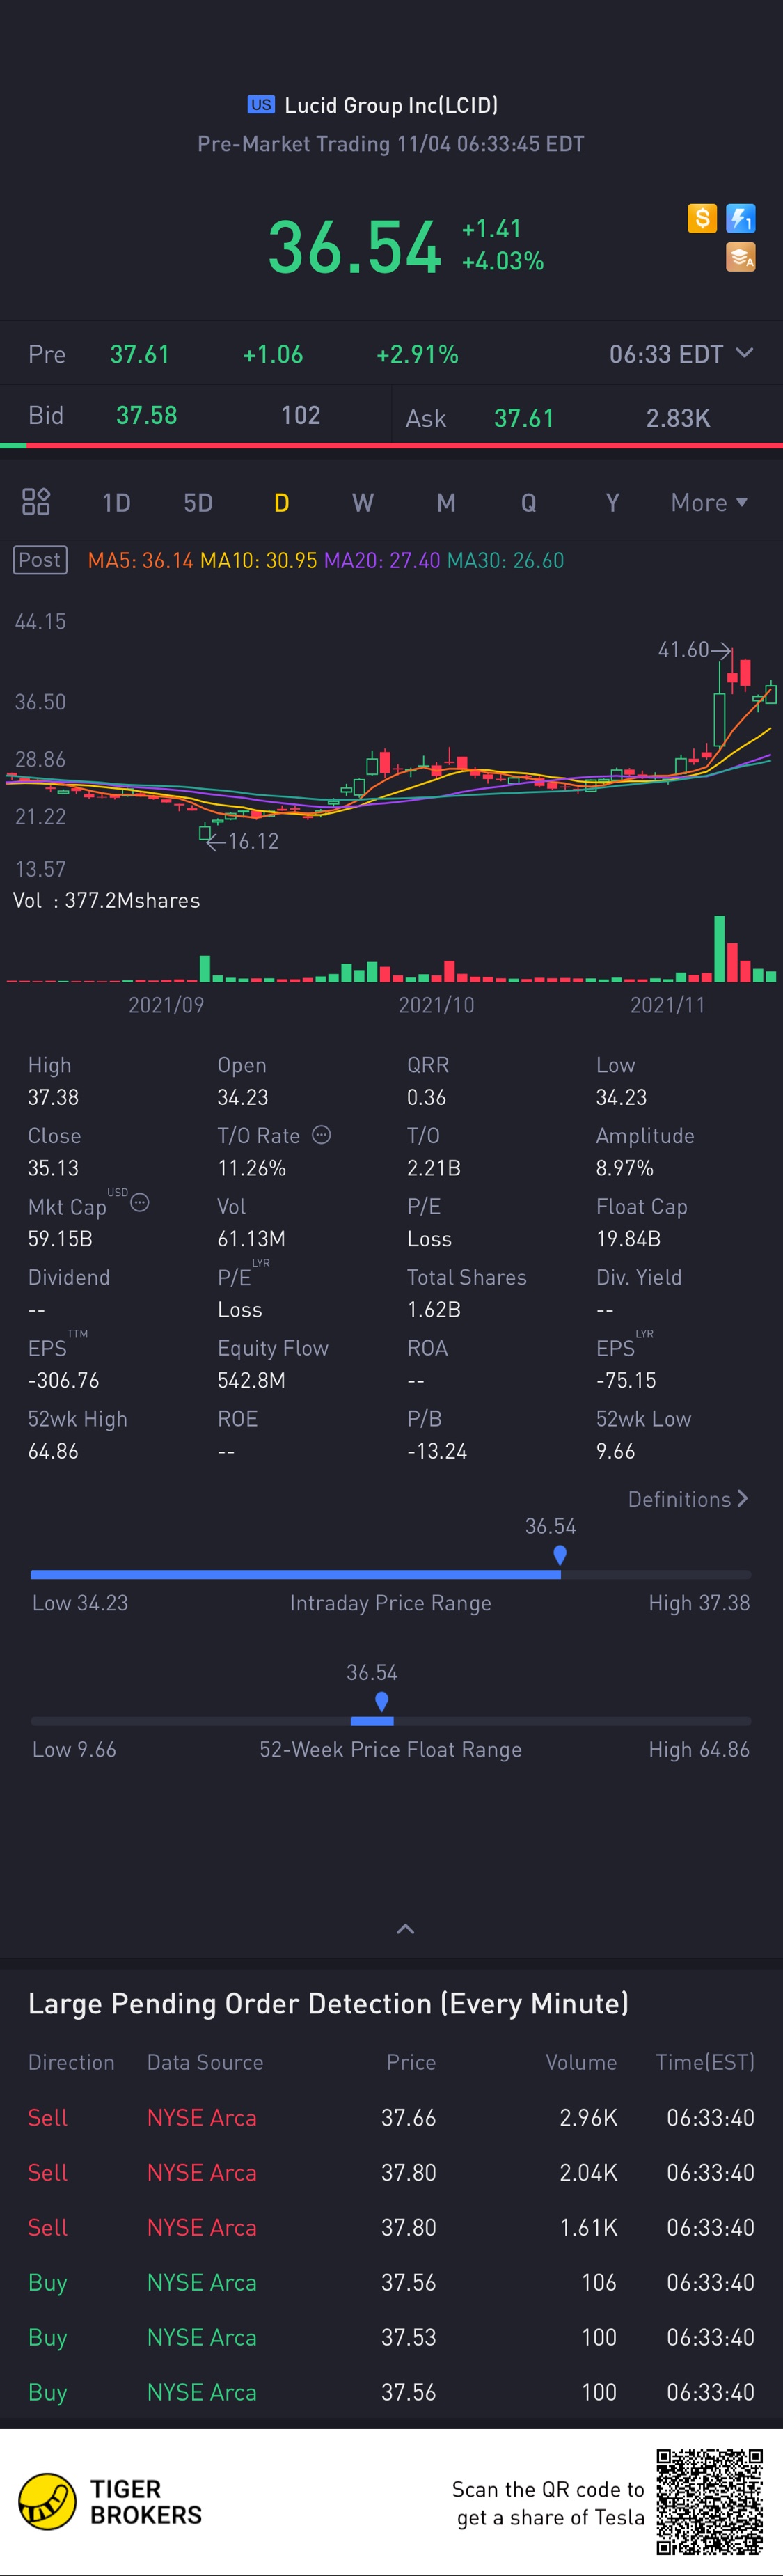Viewport: 783px width, 2576px height.
Task: Tap the blue lightning bolt icon
Action: [x=741, y=217]
